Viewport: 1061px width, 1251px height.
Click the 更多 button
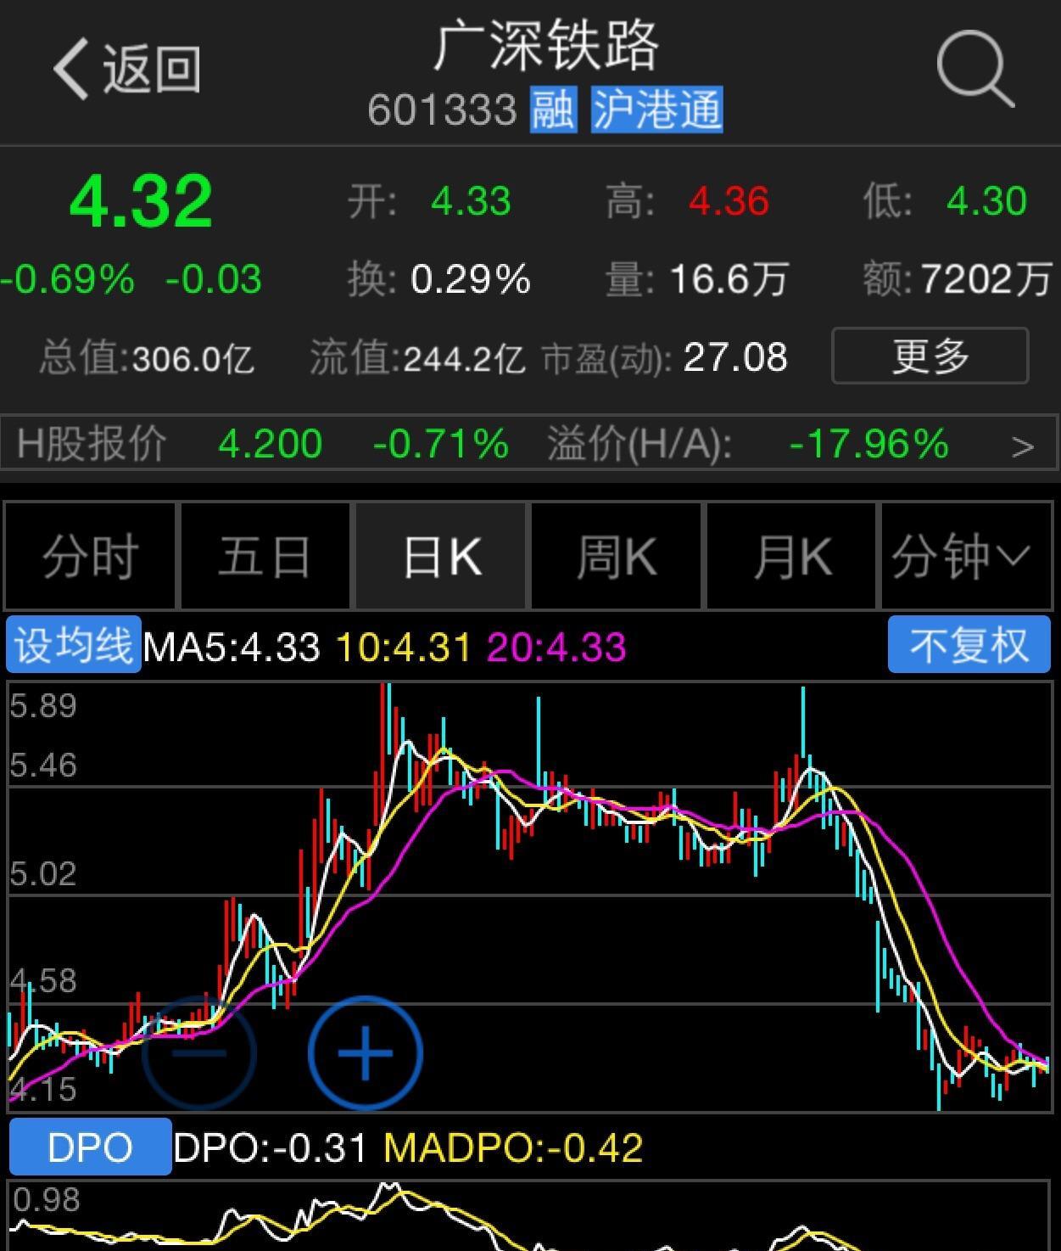pos(930,356)
